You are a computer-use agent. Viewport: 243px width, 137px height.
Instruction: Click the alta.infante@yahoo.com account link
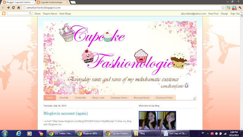193,14
